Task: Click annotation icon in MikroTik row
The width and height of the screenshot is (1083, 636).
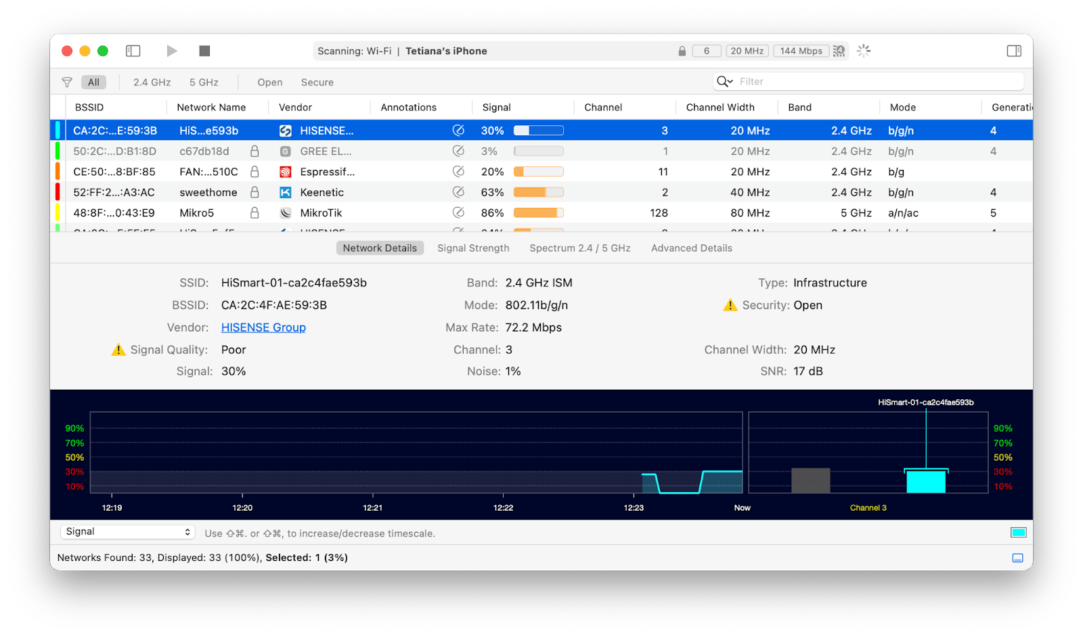Action: pos(458,212)
